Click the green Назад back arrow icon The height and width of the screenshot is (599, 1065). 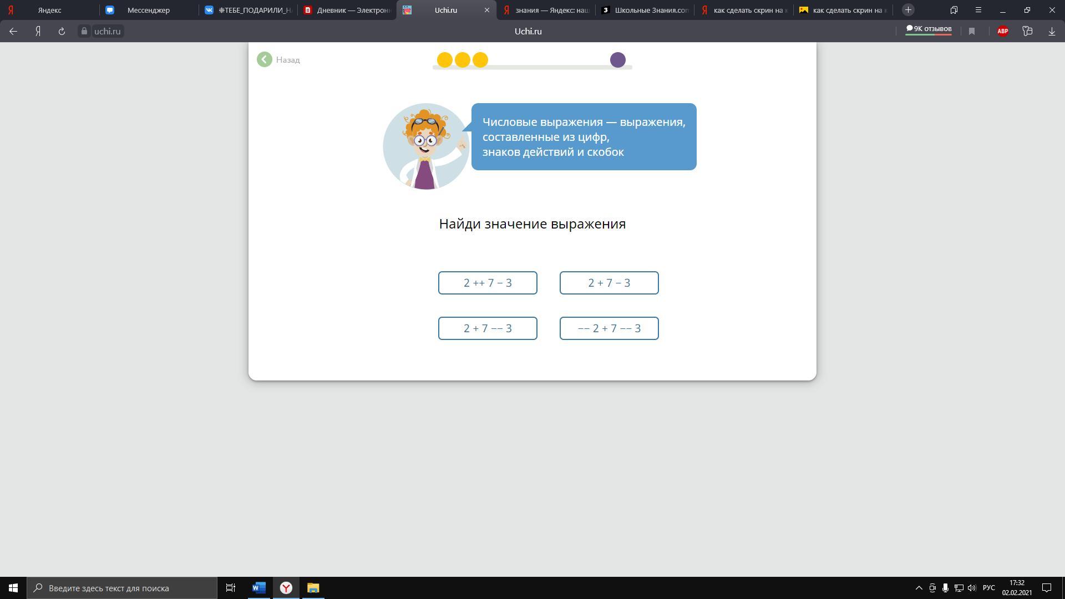[x=265, y=59]
